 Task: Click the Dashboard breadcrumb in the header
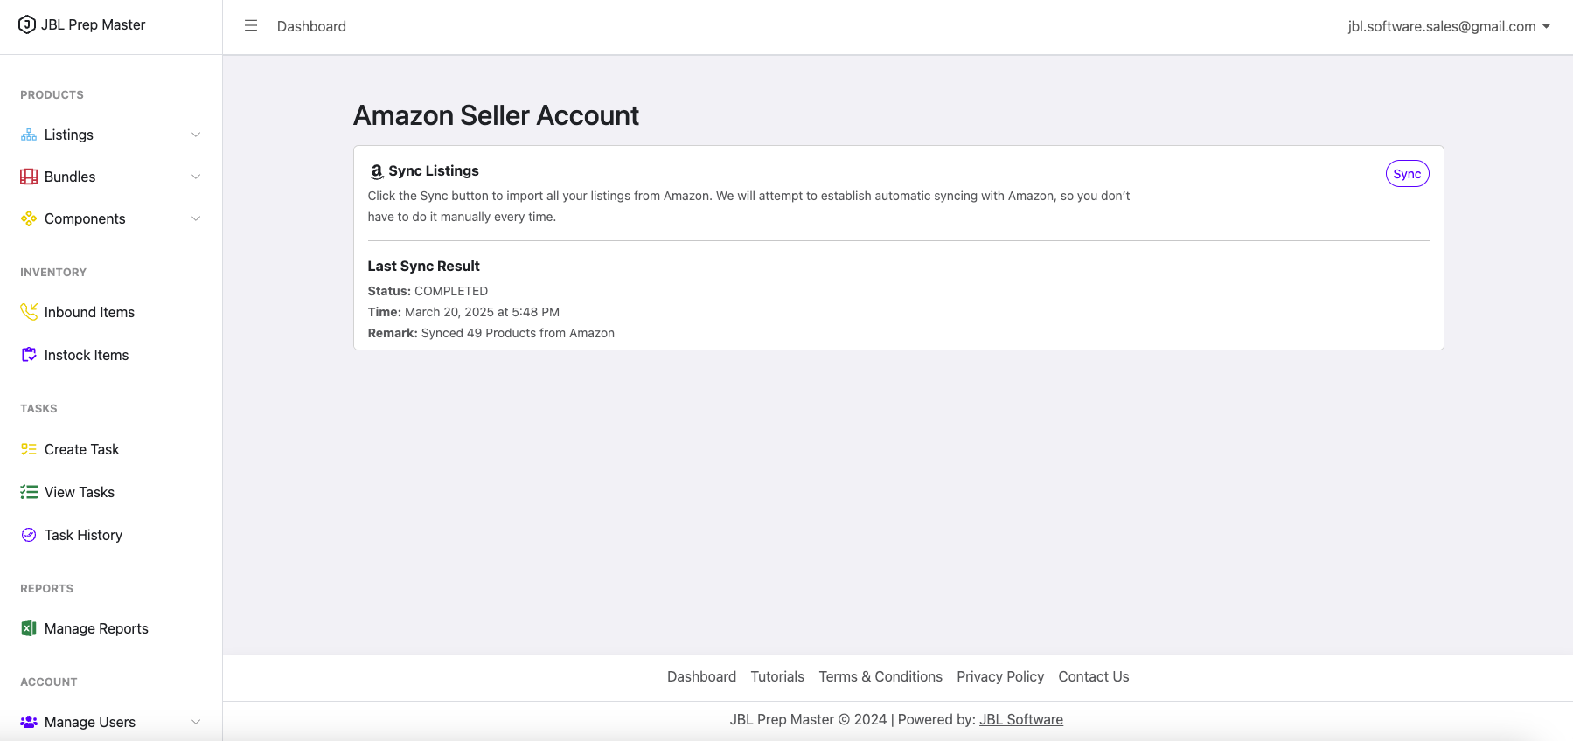pyautogui.click(x=311, y=26)
